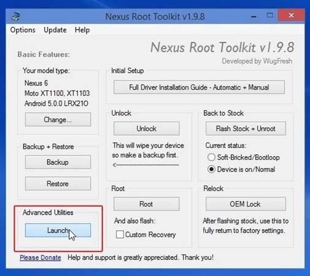Click the Backup button
This screenshot has width=310, height=276.
pyautogui.click(x=58, y=162)
